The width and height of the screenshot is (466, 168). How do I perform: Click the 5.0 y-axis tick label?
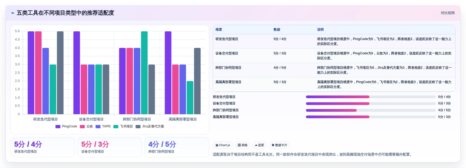coord(17,31)
